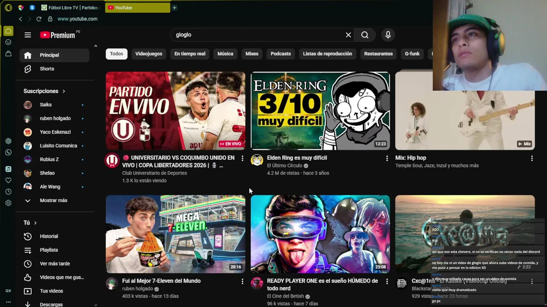Screen dimensions: 547x307
Task: Open the Club Universitario channel avatar
Action: click(112, 160)
